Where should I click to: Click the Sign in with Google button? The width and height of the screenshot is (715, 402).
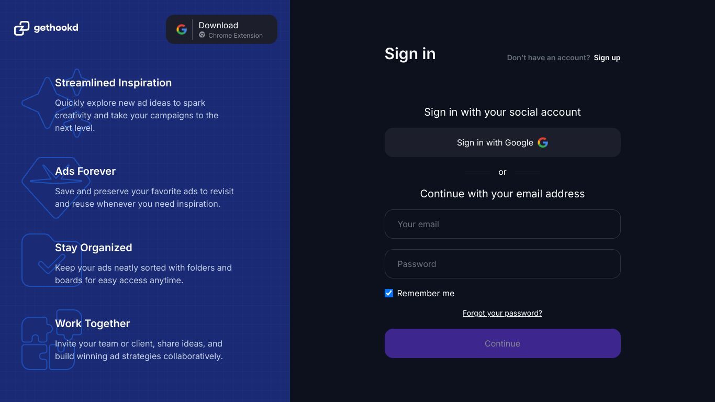502,142
